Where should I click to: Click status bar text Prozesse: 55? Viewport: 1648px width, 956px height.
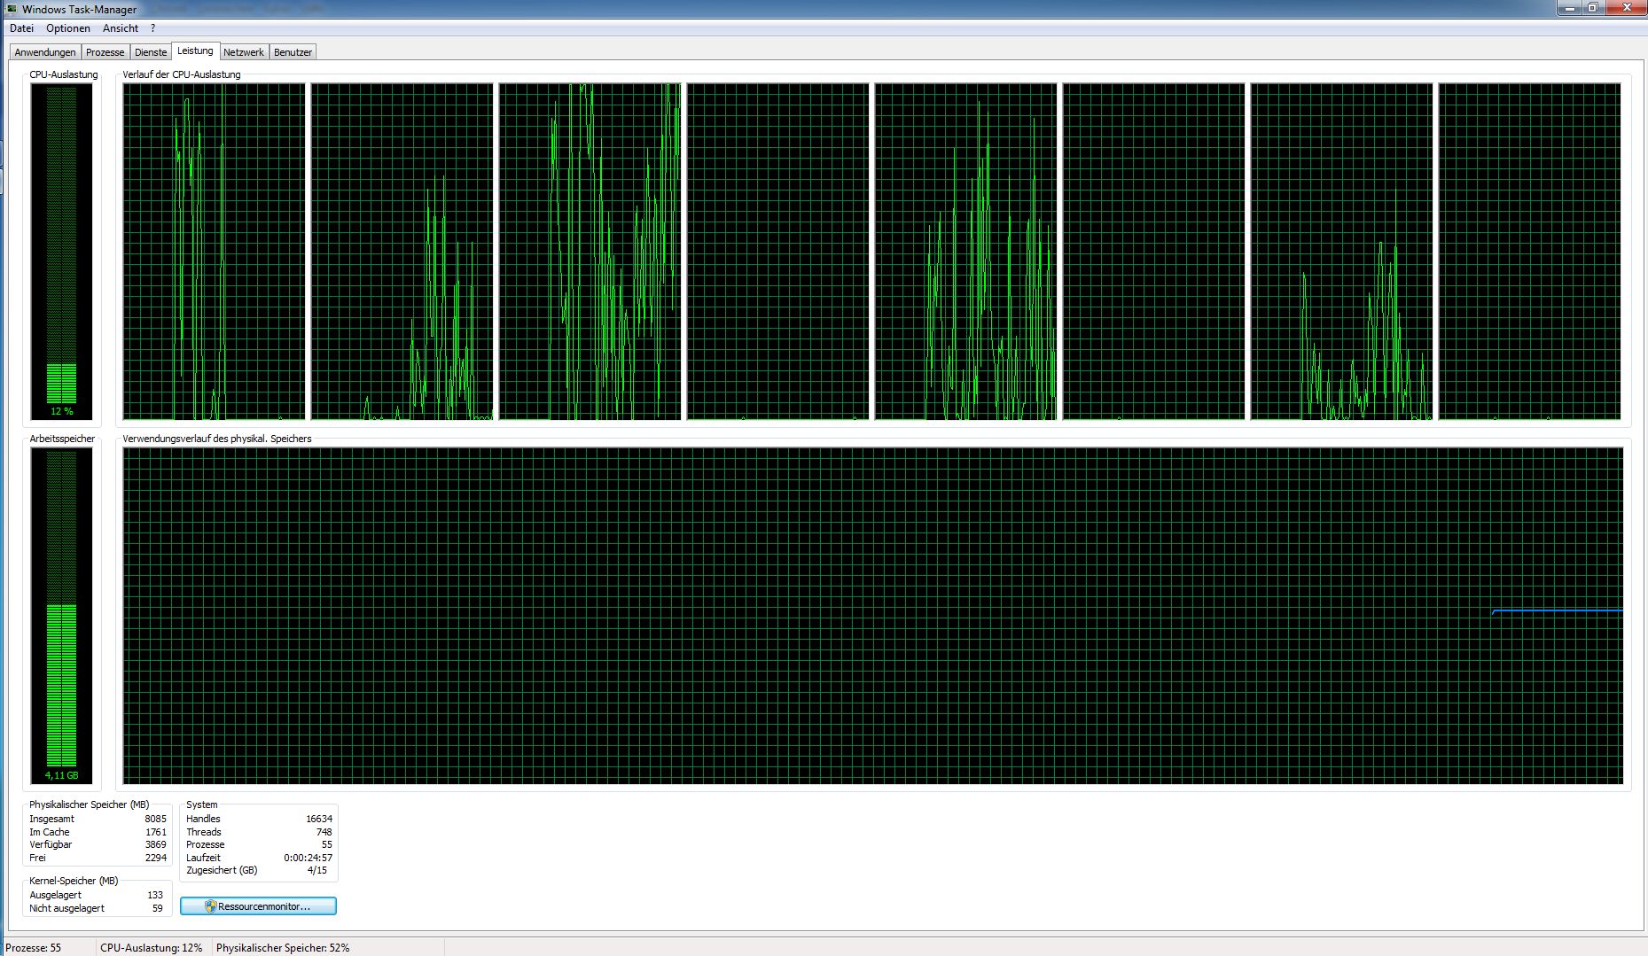(x=34, y=948)
